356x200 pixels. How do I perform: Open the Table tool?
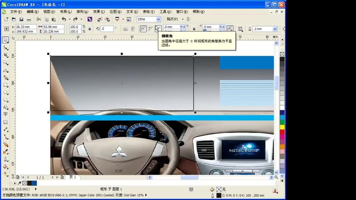(5, 122)
